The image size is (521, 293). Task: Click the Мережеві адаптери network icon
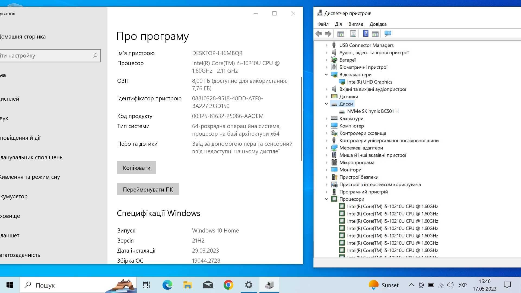point(334,148)
